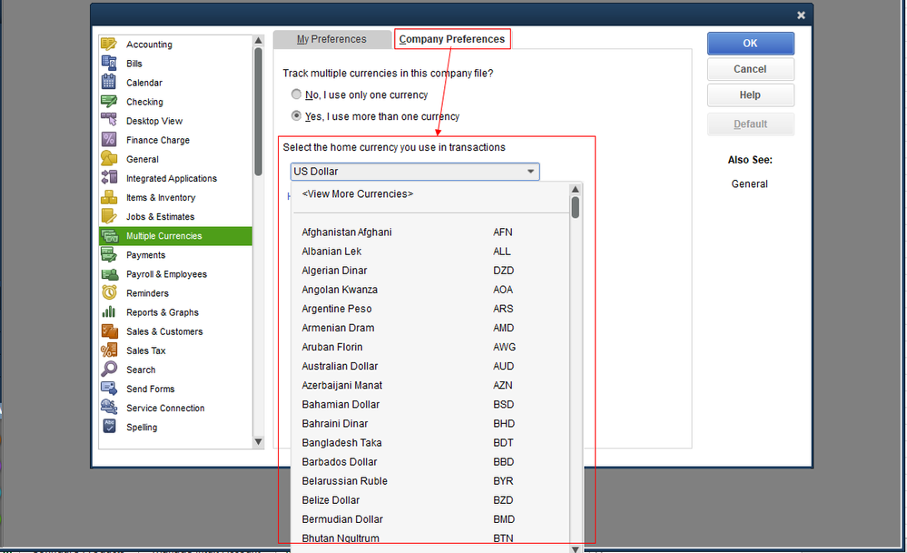Select the Bills icon in sidebar
This screenshot has width=907, height=553.
tap(109, 63)
